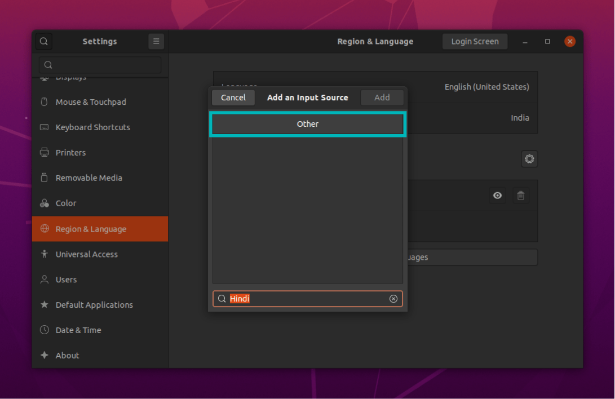Click the Printers icon in sidebar
Viewport: 615px width, 399px height.
[x=45, y=153]
